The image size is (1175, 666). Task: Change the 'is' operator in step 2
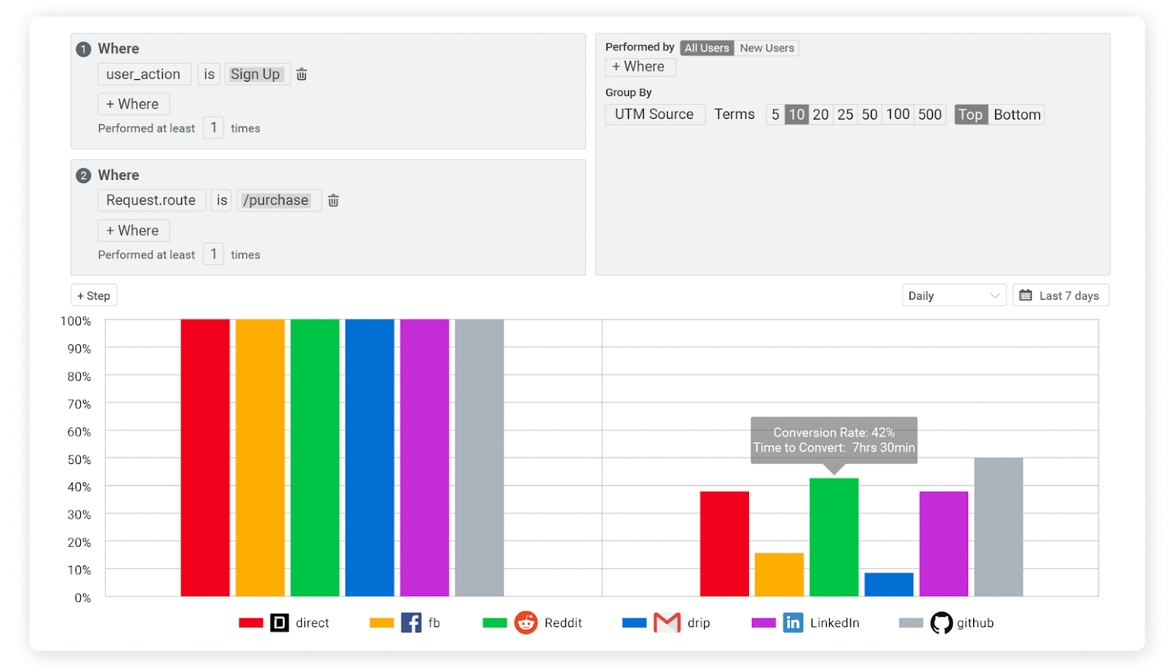[222, 200]
